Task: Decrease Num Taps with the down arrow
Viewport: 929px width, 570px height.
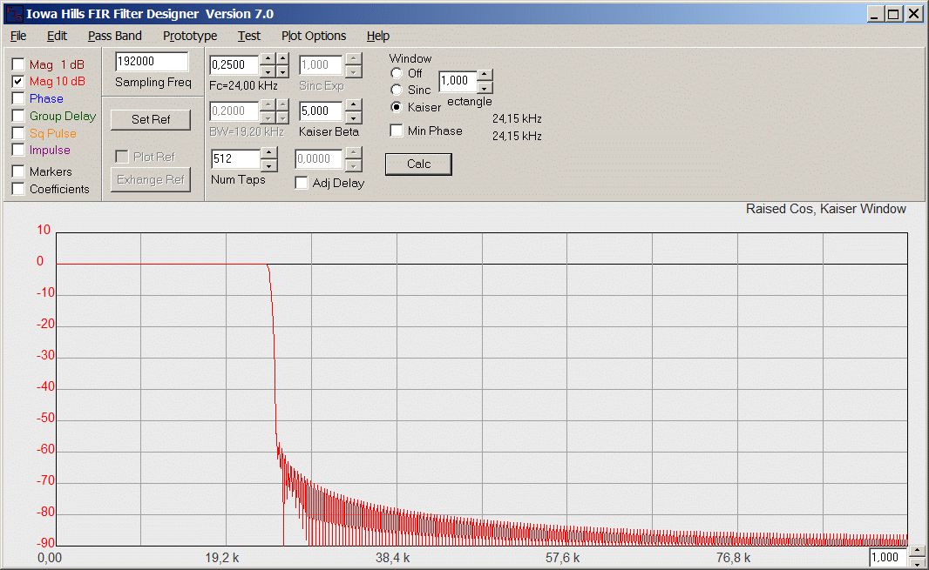Action: pos(269,165)
